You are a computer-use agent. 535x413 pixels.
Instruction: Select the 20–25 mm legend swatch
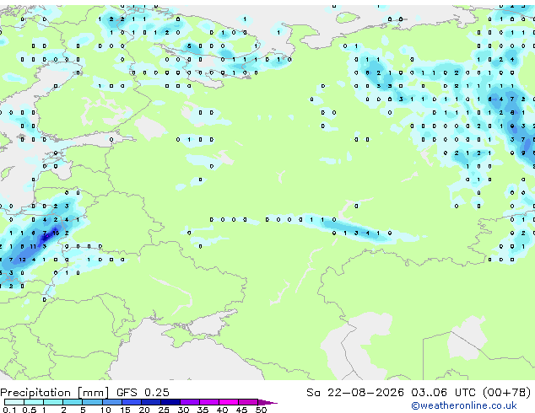click(x=151, y=402)
